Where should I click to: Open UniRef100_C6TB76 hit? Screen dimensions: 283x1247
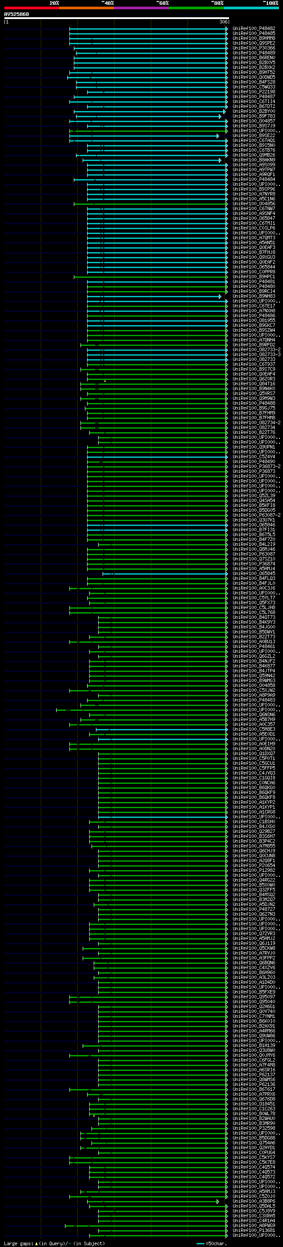click(x=253, y=150)
